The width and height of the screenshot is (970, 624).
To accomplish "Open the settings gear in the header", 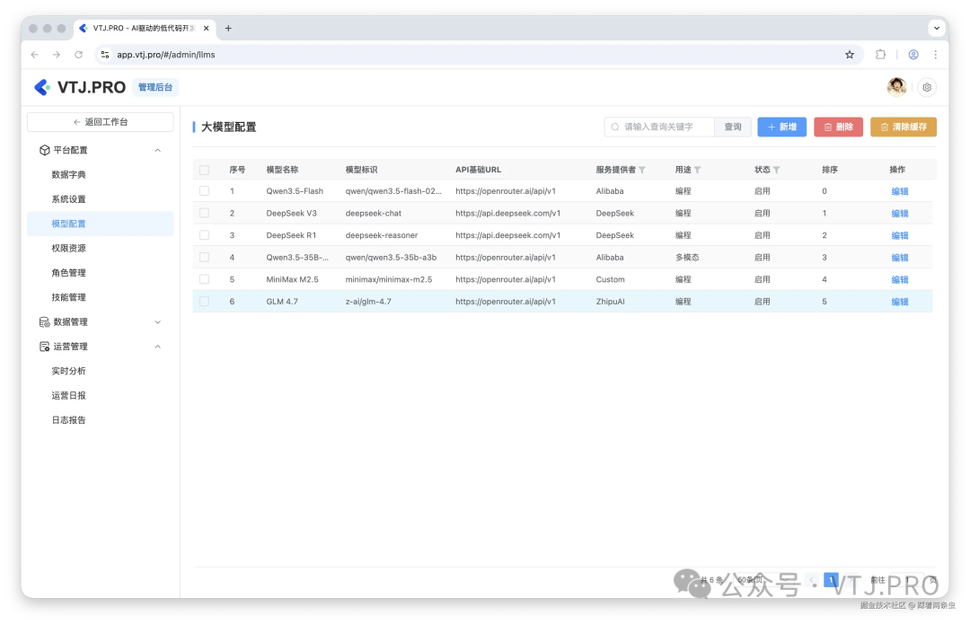I will [927, 87].
